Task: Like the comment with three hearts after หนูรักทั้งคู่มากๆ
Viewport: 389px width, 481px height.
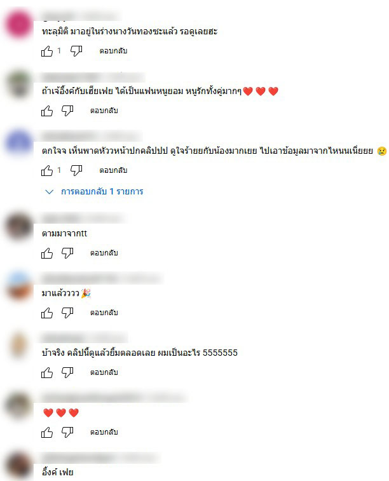Action: point(47,111)
